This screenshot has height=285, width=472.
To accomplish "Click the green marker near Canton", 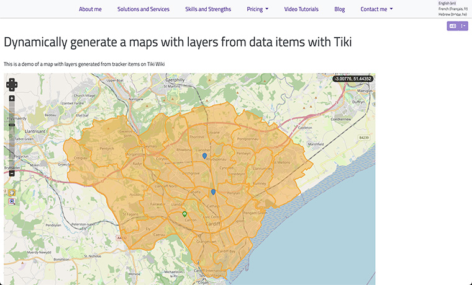I will tap(184, 214).
